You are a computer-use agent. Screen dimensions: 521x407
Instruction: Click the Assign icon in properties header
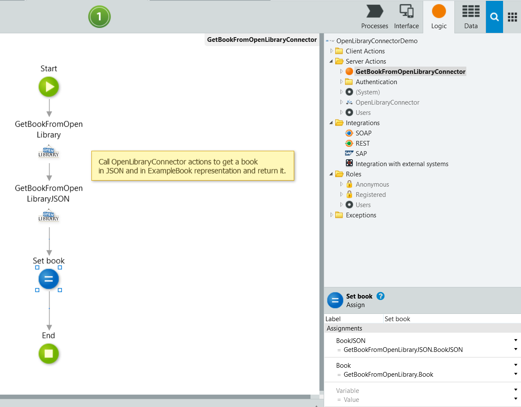click(335, 300)
